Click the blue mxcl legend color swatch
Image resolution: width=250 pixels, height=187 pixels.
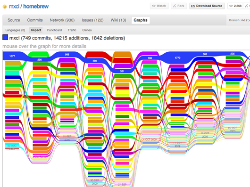tap(5, 37)
